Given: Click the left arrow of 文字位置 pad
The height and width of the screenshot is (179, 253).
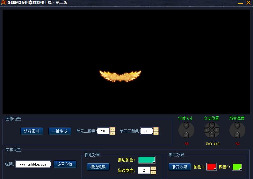Looking at the screenshot, I should click(x=206, y=130).
